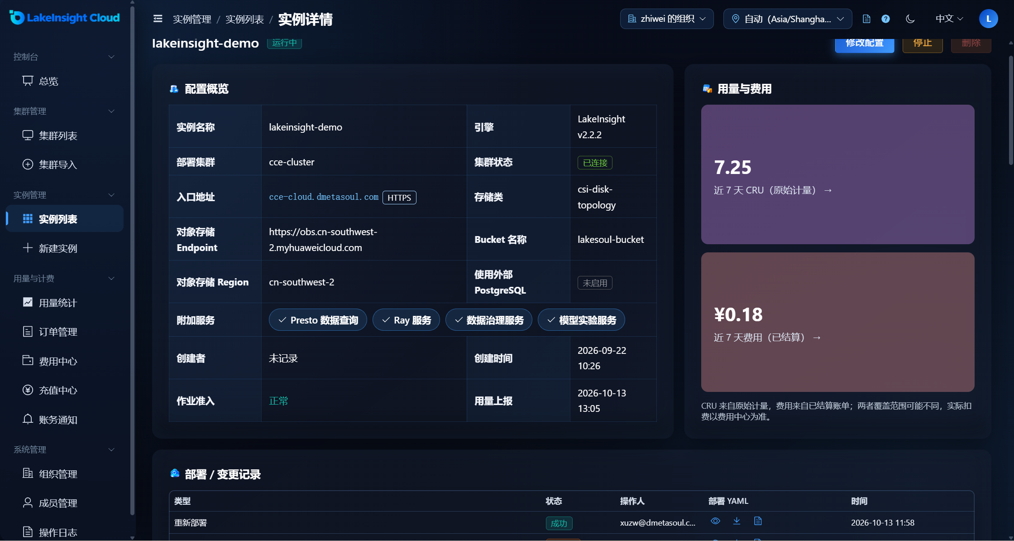The image size is (1014, 541).
Task: Open 订单管理 page
Action: (x=64, y=332)
